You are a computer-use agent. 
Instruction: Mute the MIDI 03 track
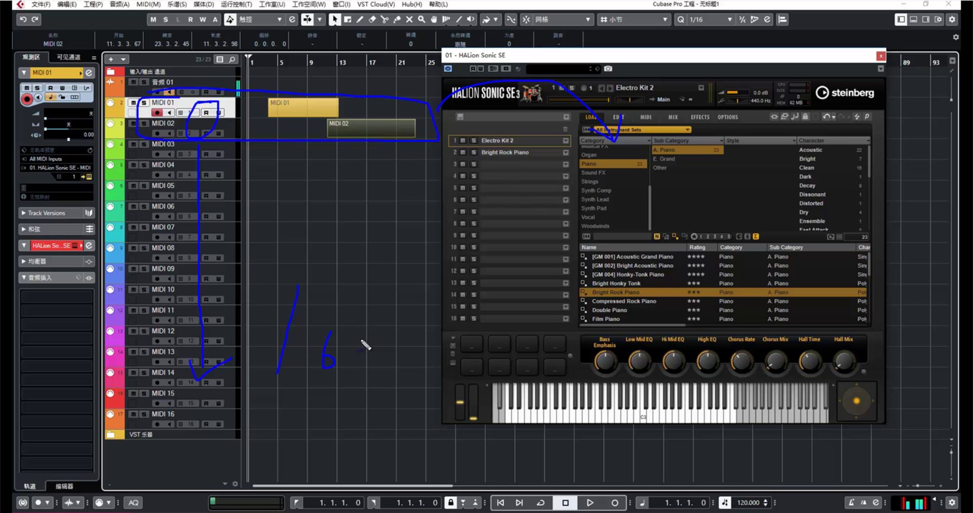[x=133, y=144]
